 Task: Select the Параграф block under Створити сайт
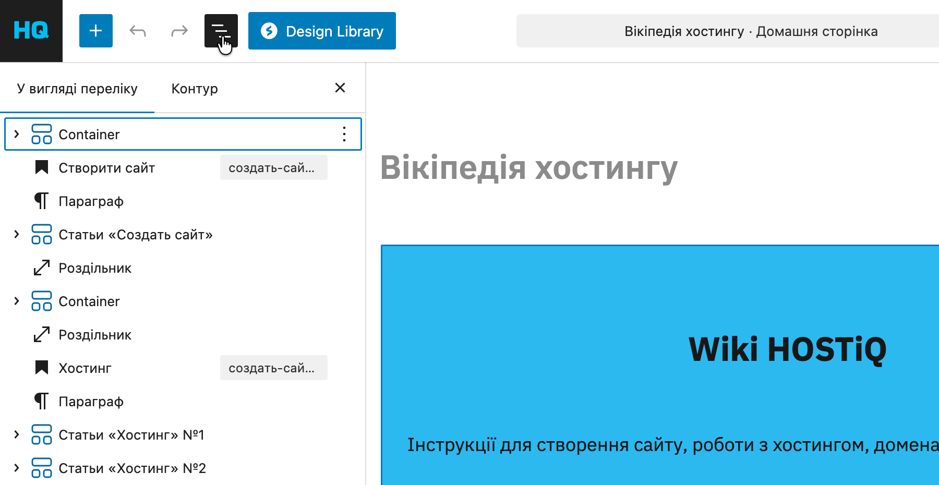pyautogui.click(x=183, y=201)
